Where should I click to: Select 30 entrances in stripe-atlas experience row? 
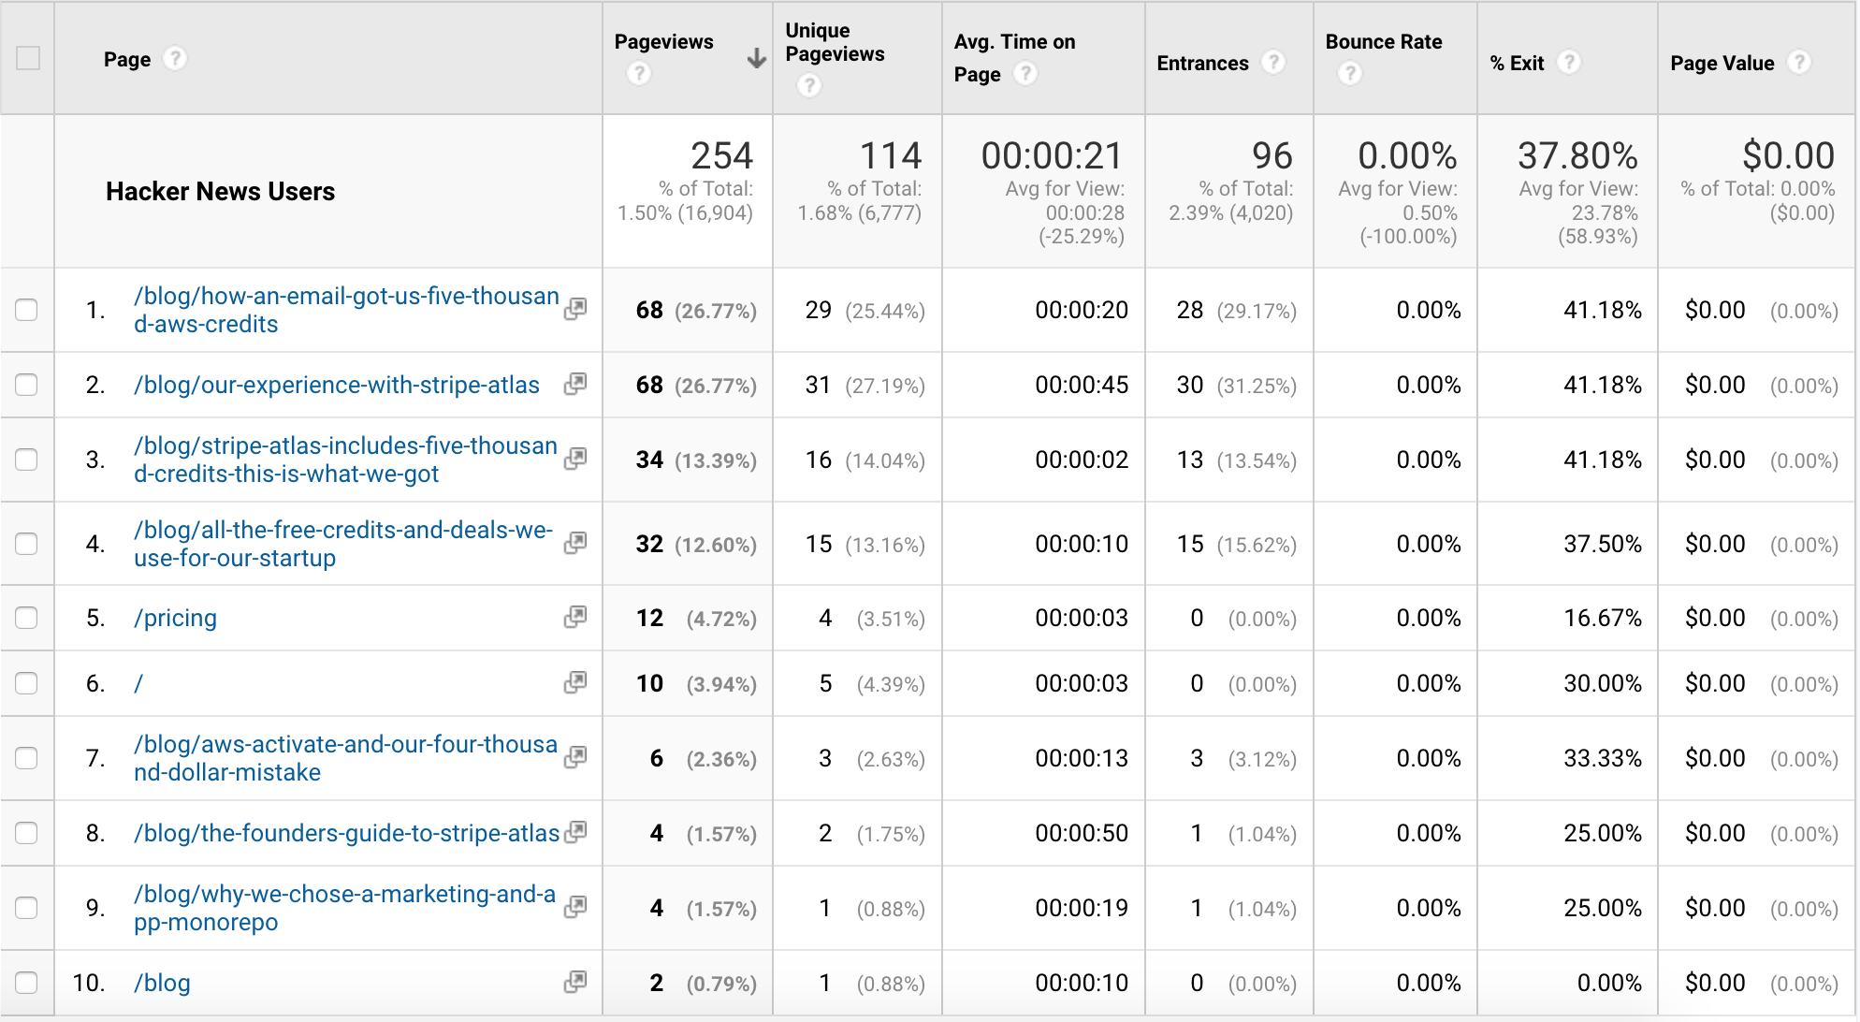(x=1190, y=385)
